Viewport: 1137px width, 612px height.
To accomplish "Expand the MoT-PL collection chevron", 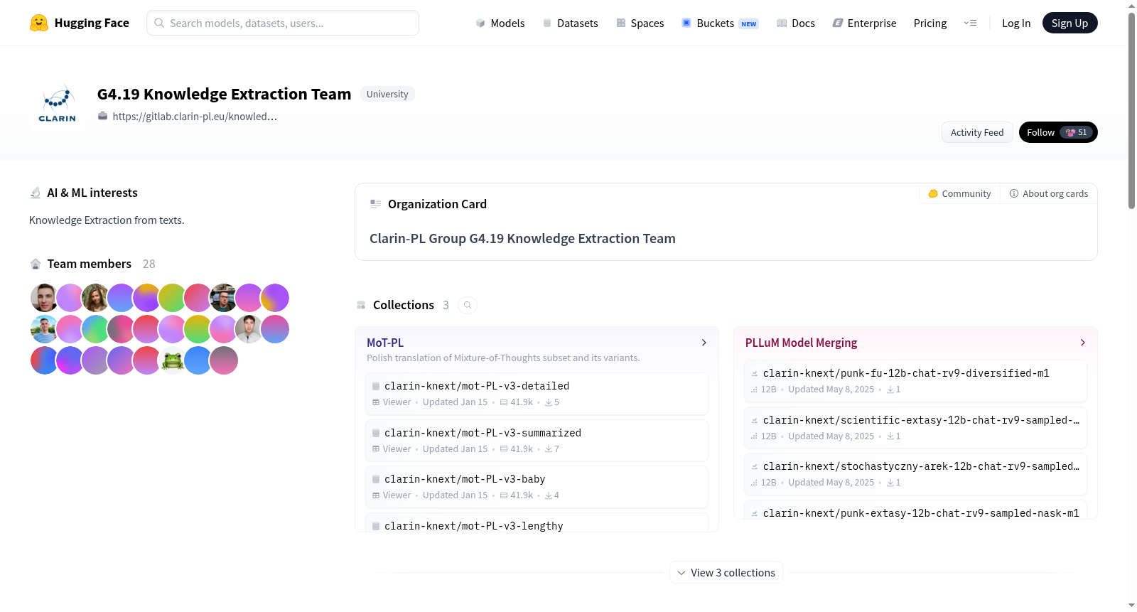I will [704, 343].
